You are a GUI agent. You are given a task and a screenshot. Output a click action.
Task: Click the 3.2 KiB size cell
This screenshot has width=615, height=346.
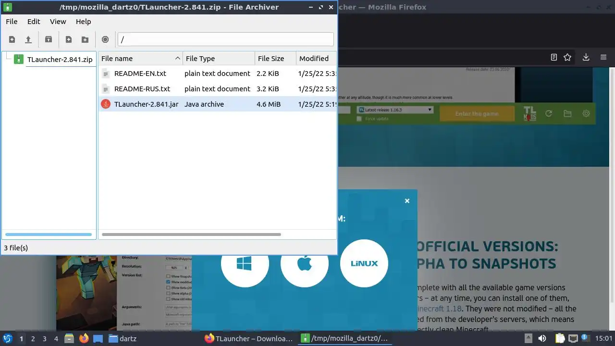tap(268, 89)
